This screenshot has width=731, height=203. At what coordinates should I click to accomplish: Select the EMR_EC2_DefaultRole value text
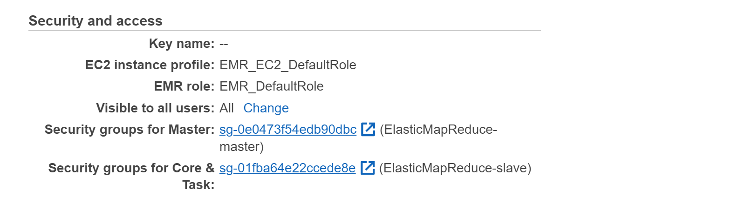pos(287,65)
